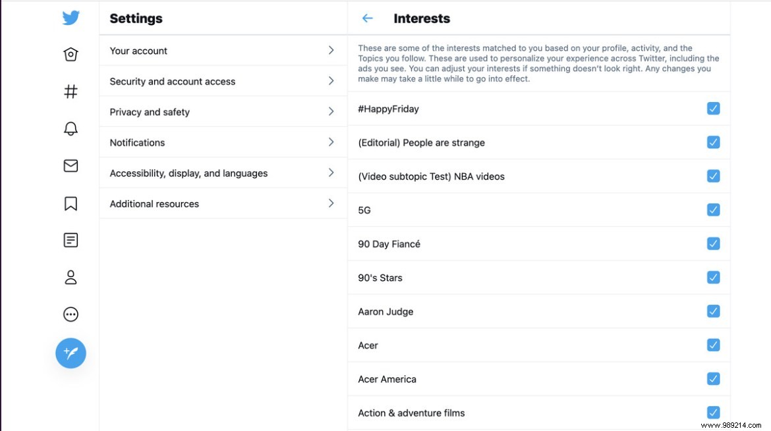Image resolution: width=771 pixels, height=431 pixels.
Task: Uncheck the #HappyFriday interest
Action: pos(713,108)
